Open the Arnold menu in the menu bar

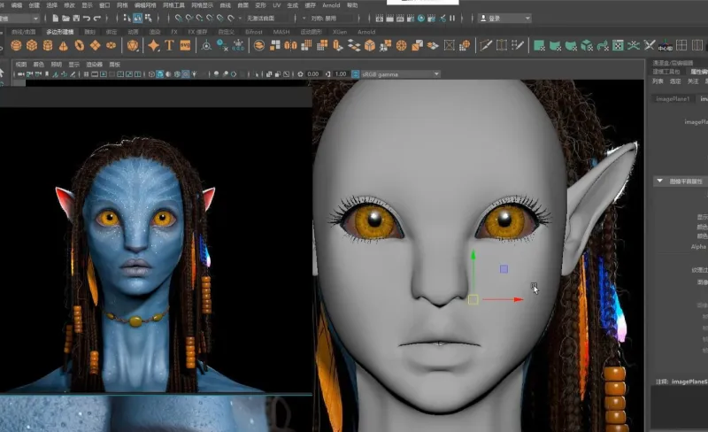(331, 5)
